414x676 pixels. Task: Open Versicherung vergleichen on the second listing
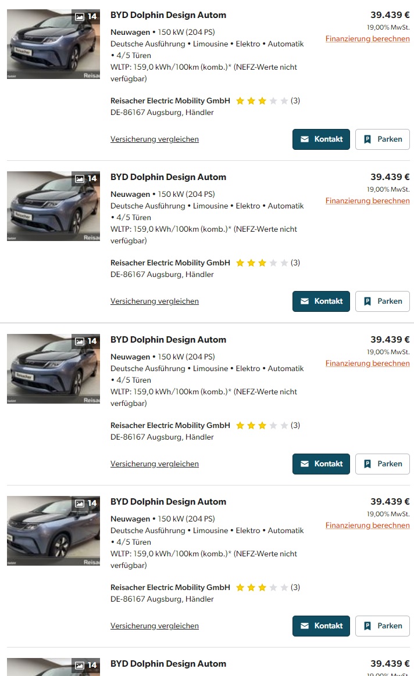[x=155, y=301]
